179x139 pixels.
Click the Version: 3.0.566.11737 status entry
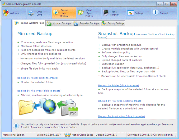click(x=49, y=135)
